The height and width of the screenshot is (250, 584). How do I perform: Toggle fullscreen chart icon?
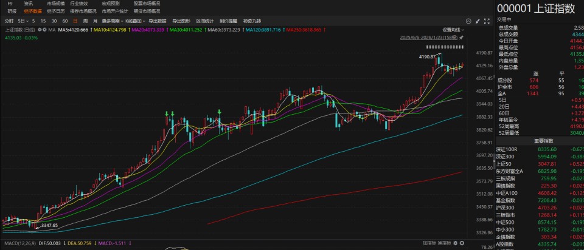[x=487, y=21]
